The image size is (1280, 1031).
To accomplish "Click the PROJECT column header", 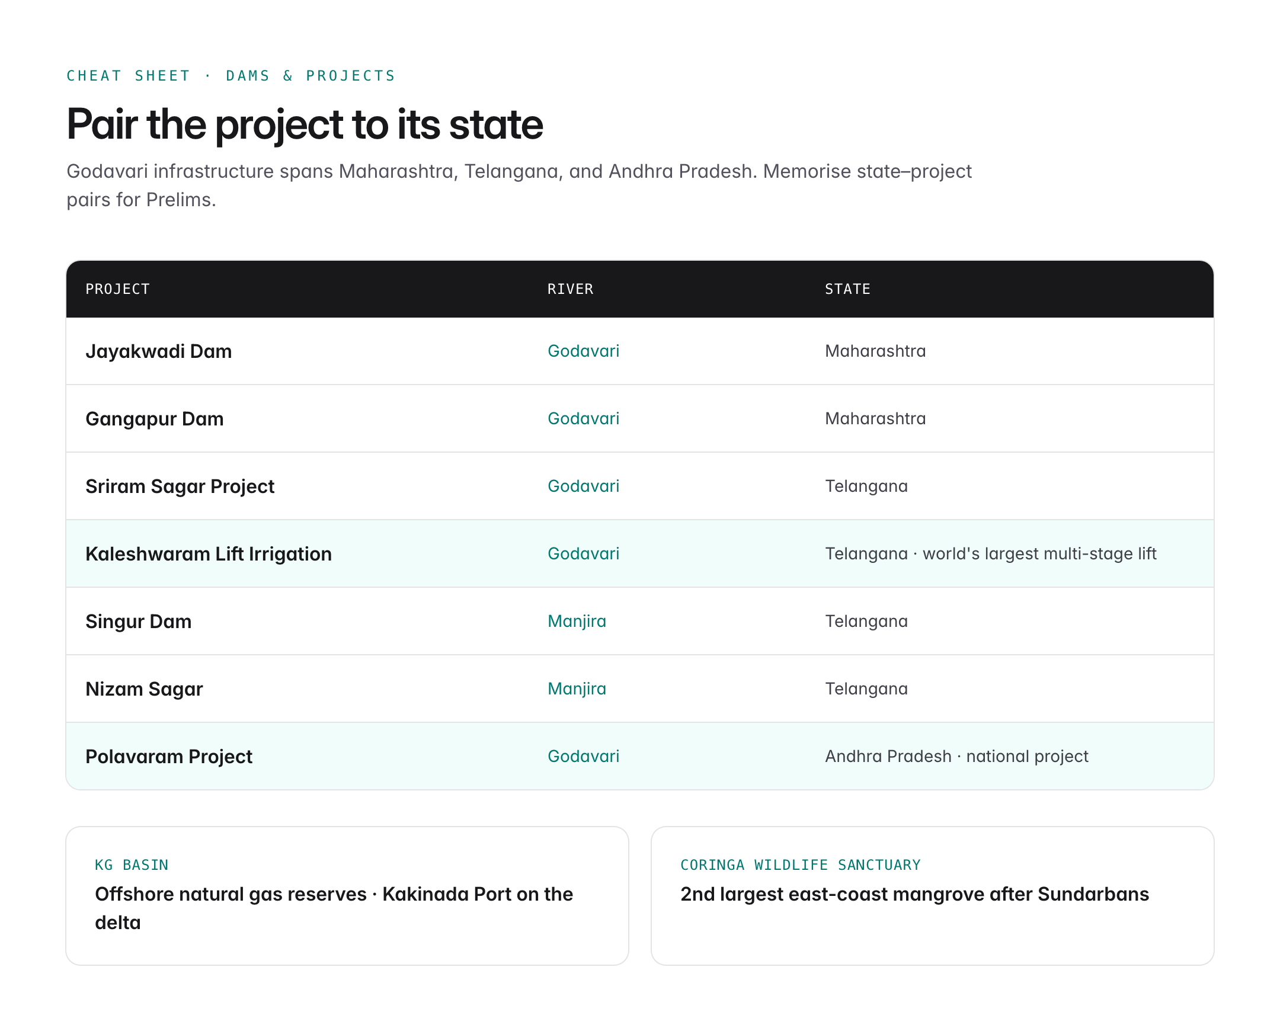I will [x=117, y=289].
